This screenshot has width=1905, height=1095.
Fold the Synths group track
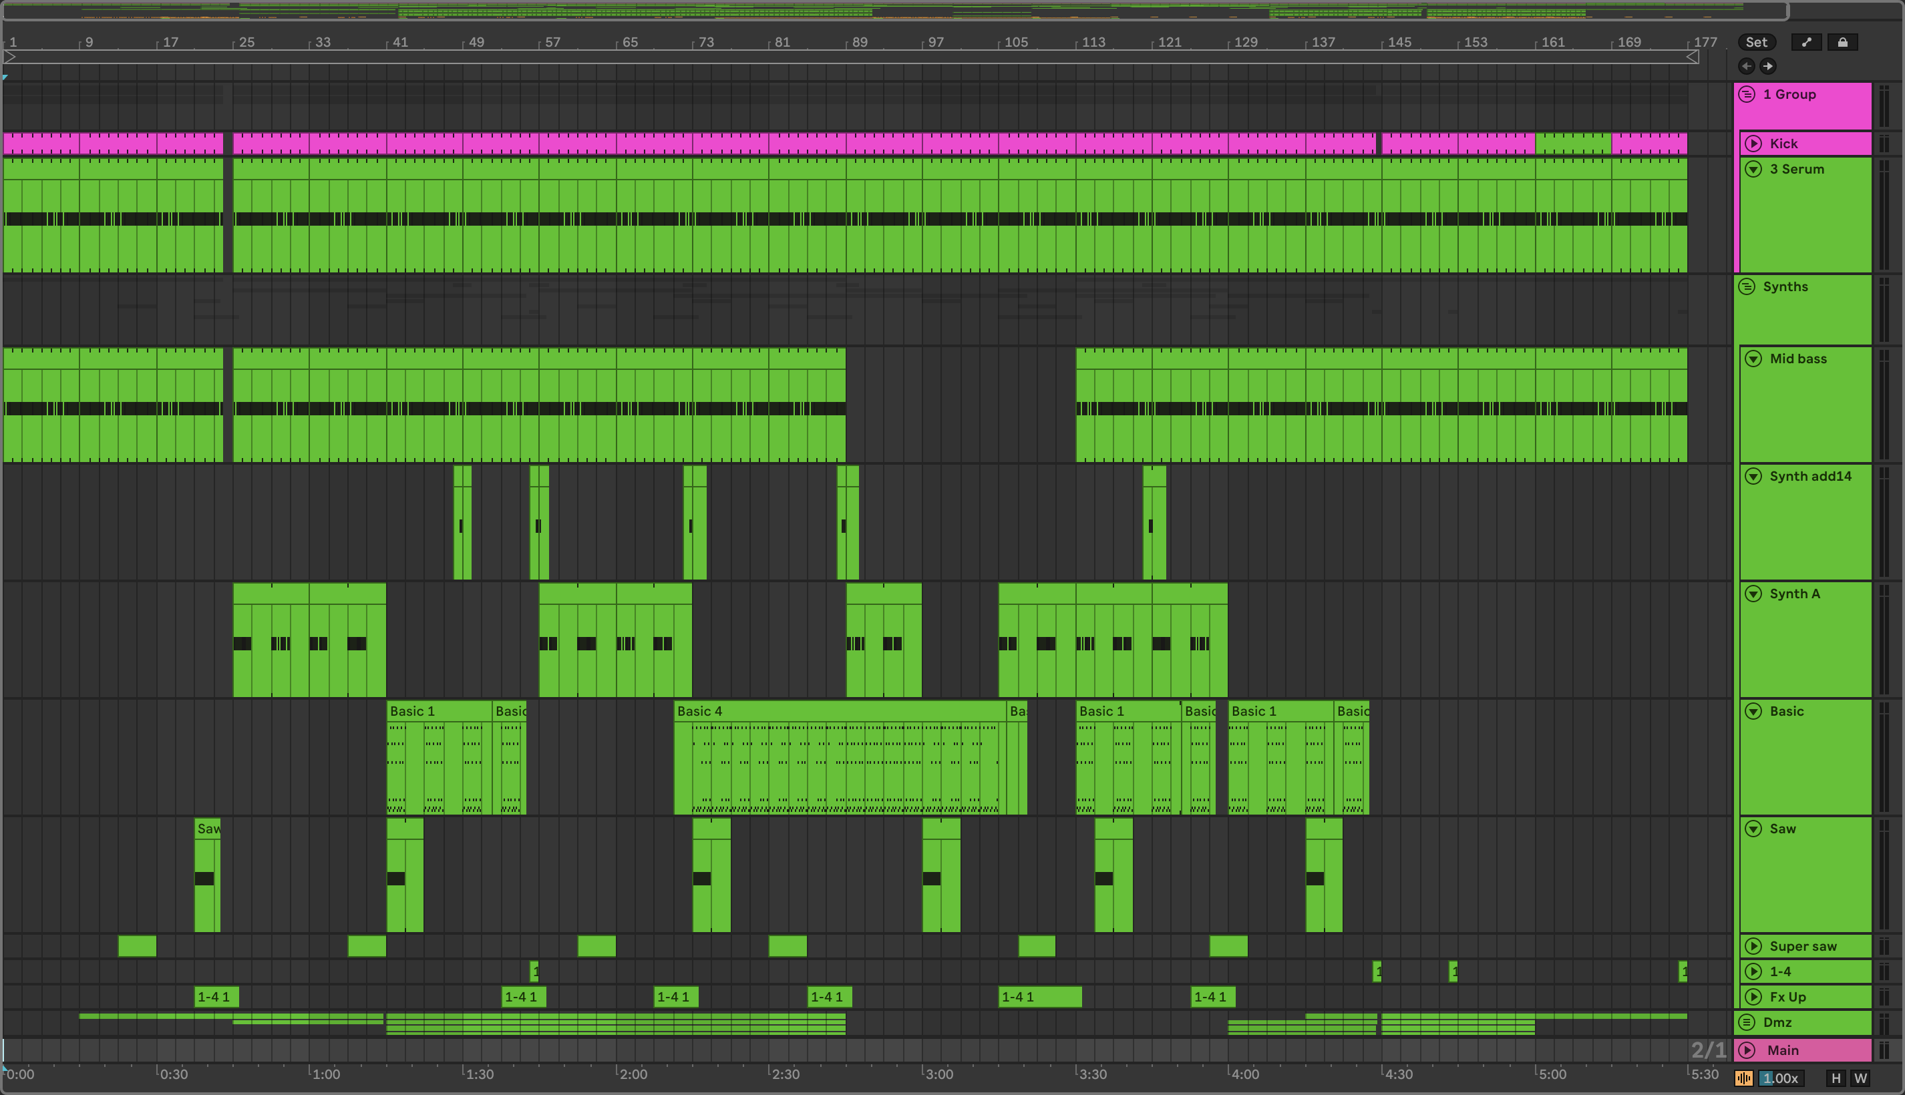pos(1747,286)
